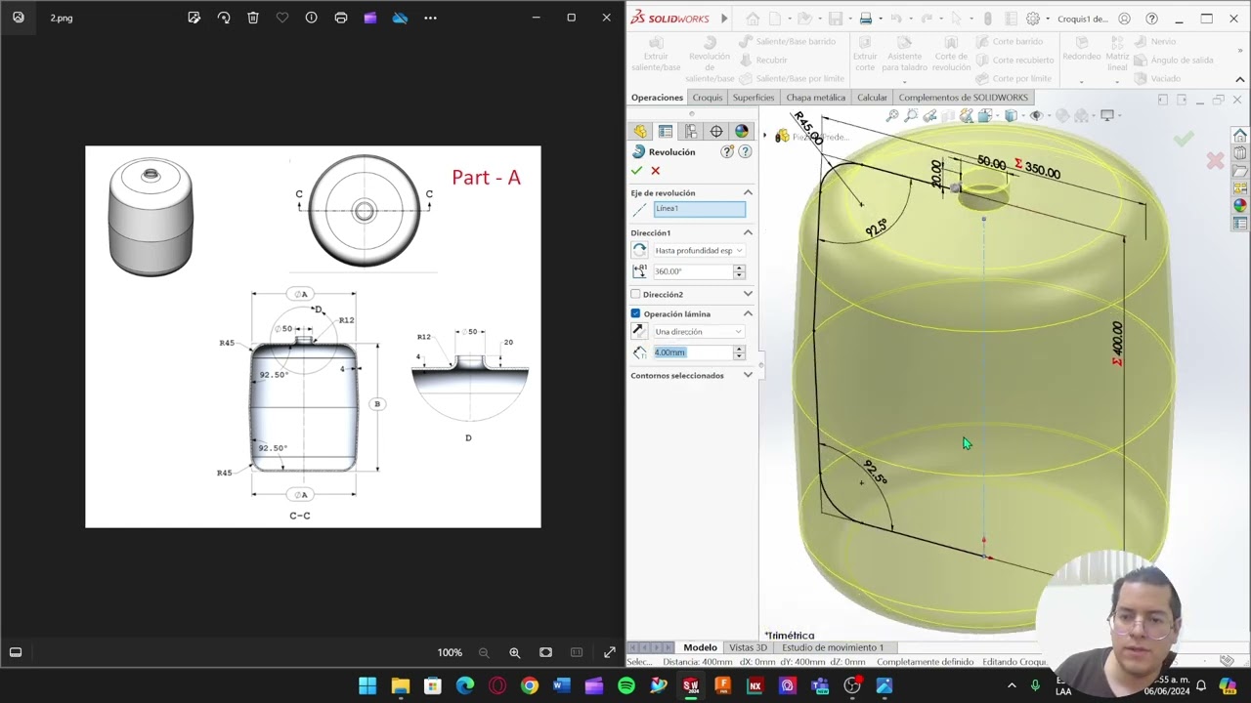Open the DimXpertManager crosshair tab
Image resolution: width=1251 pixels, height=703 pixels.
[x=716, y=132]
